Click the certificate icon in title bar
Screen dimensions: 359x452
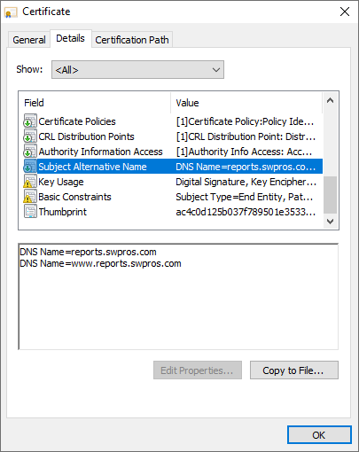click(x=11, y=12)
